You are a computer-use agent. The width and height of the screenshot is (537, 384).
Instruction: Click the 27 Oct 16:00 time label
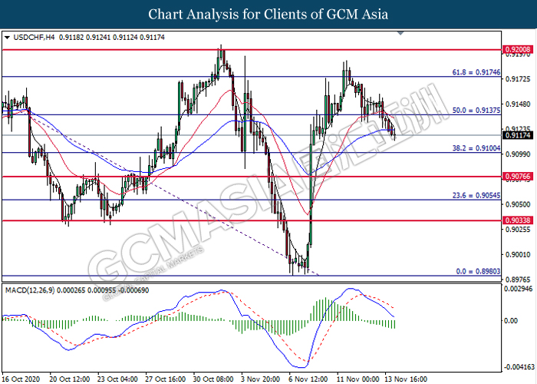point(166,379)
